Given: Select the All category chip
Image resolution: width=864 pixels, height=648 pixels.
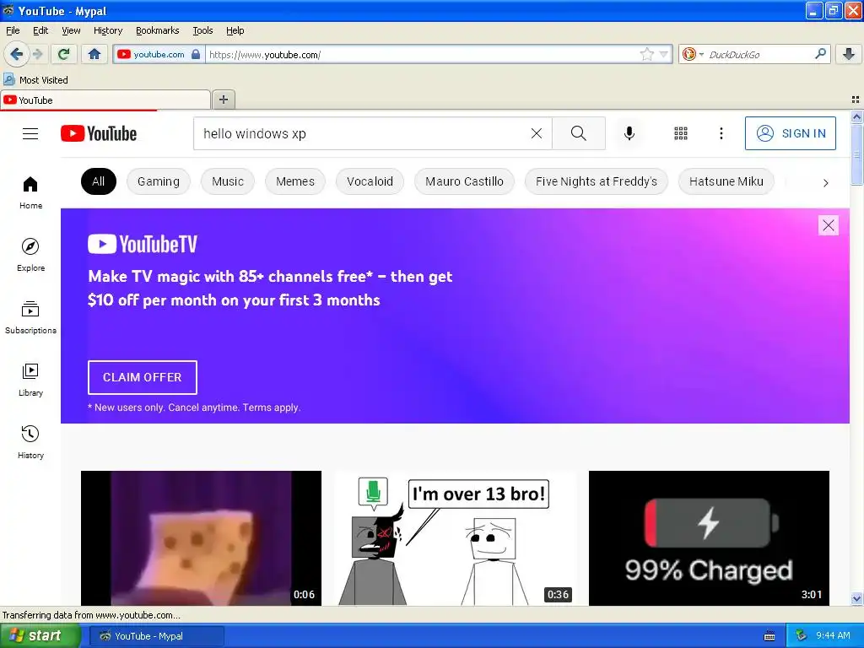Looking at the screenshot, I should click(99, 181).
